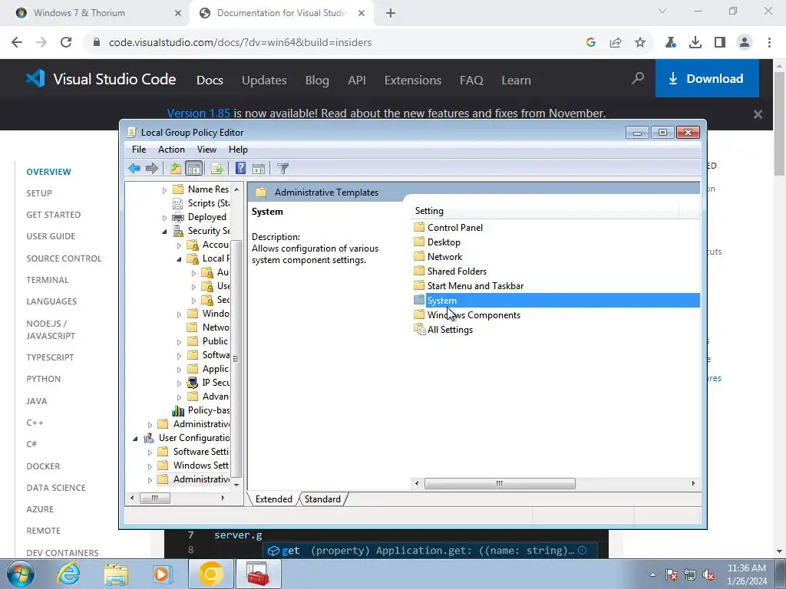Viewport: 786px width, 589px height.
Task: Expand the Name Res tree node
Action: (x=164, y=190)
